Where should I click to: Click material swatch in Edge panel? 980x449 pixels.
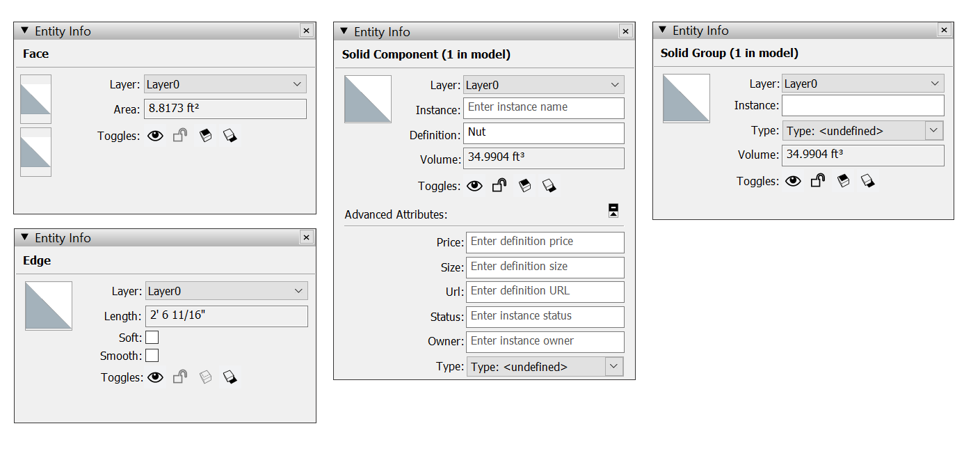pos(49,306)
